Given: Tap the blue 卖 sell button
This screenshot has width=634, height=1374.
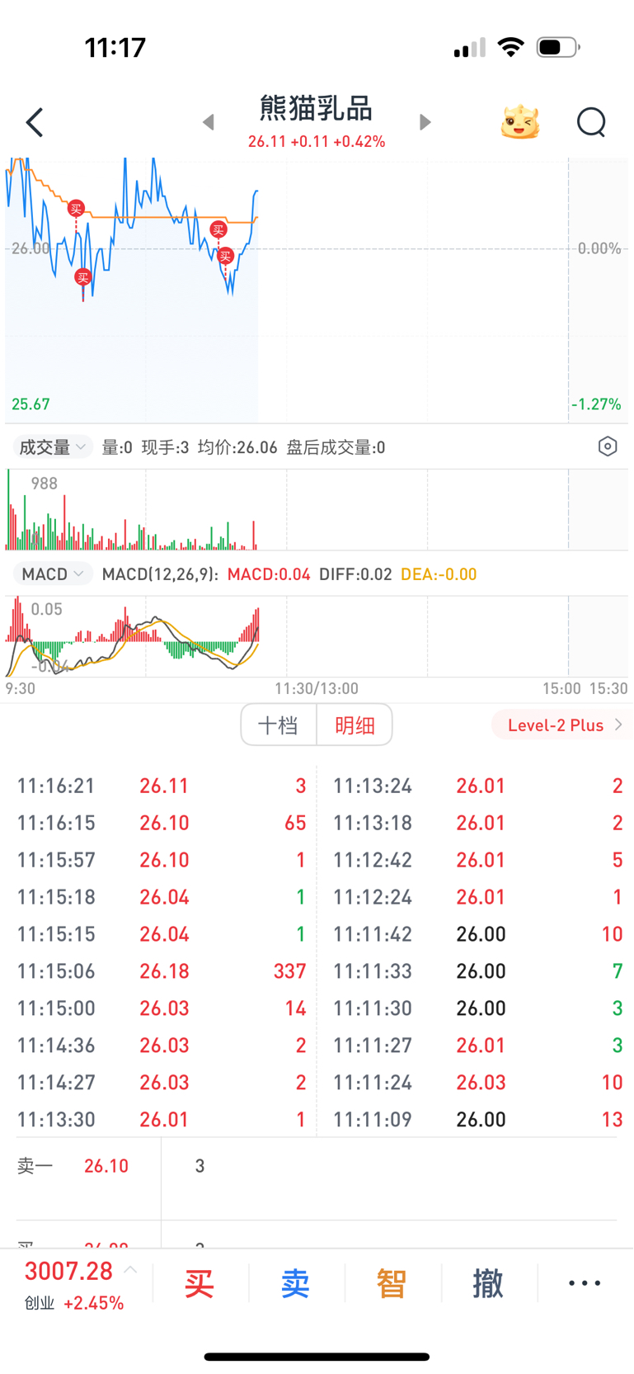Looking at the screenshot, I should (295, 1283).
